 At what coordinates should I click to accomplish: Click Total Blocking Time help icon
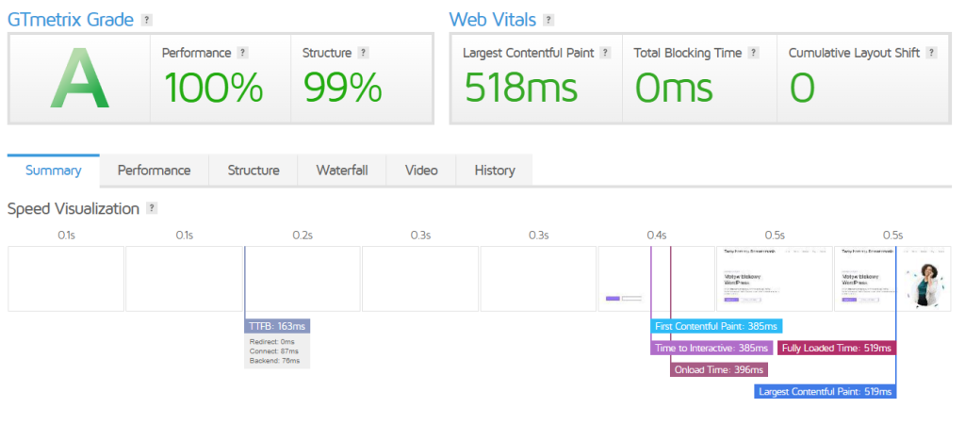tap(754, 53)
